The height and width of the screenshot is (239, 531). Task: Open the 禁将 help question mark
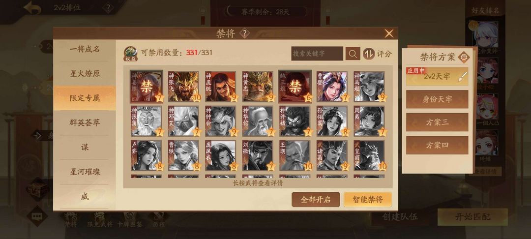click(x=244, y=33)
